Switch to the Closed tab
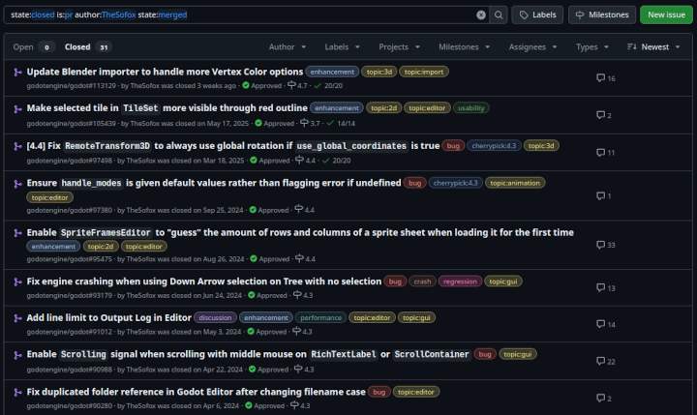The width and height of the screenshot is (697, 415). point(88,47)
